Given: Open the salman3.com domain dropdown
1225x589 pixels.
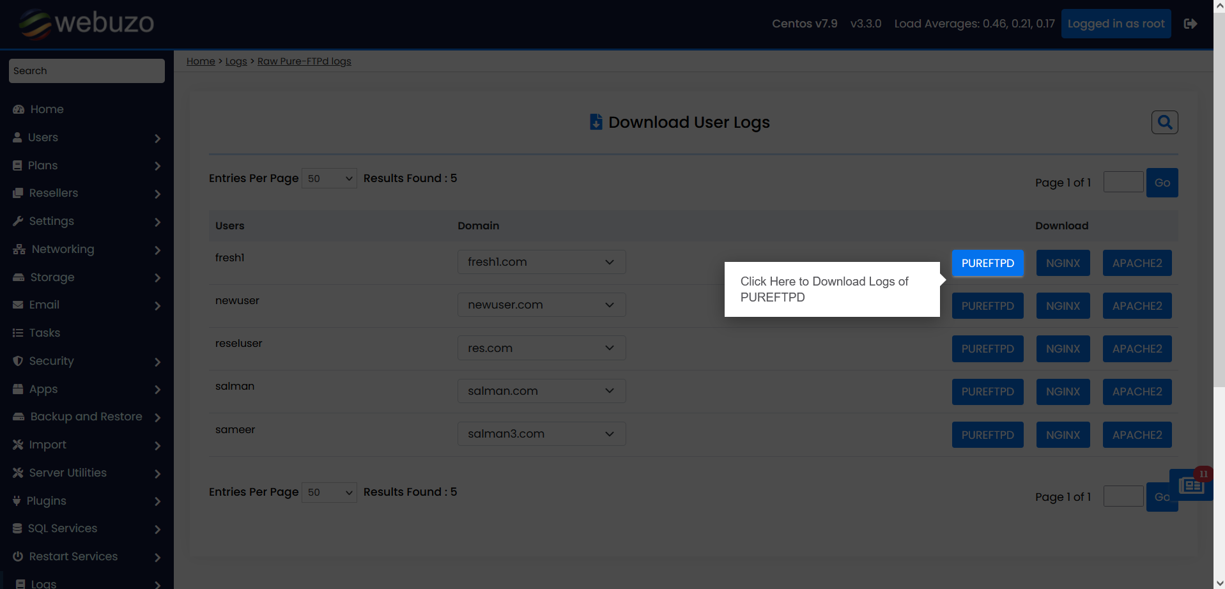Looking at the screenshot, I should [x=541, y=434].
